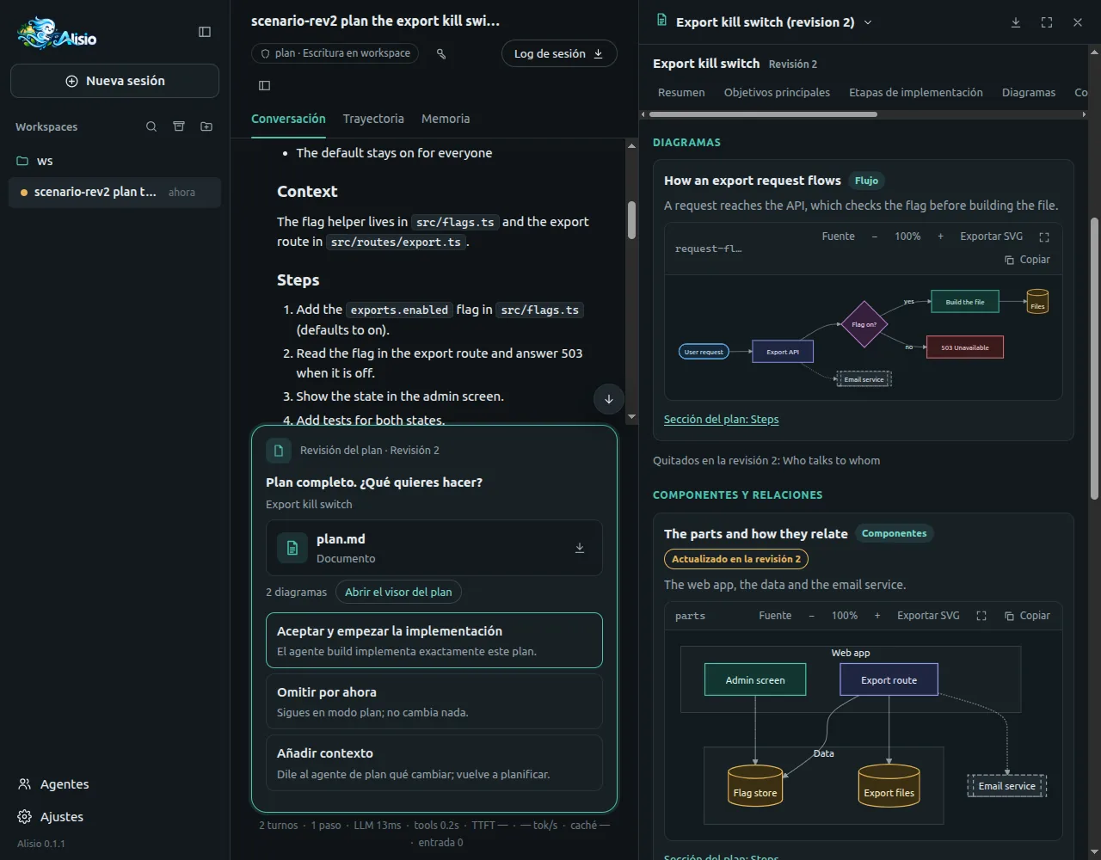This screenshot has width=1101, height=860.
Task: Open parts diagram in fullscreen
Action: (981, 616)
